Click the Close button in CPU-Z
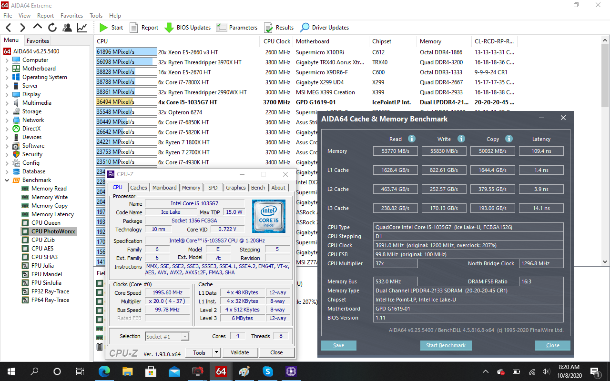 [x=276, y=352]
